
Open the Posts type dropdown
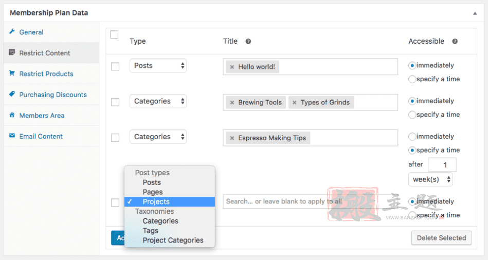pos(158,66)
